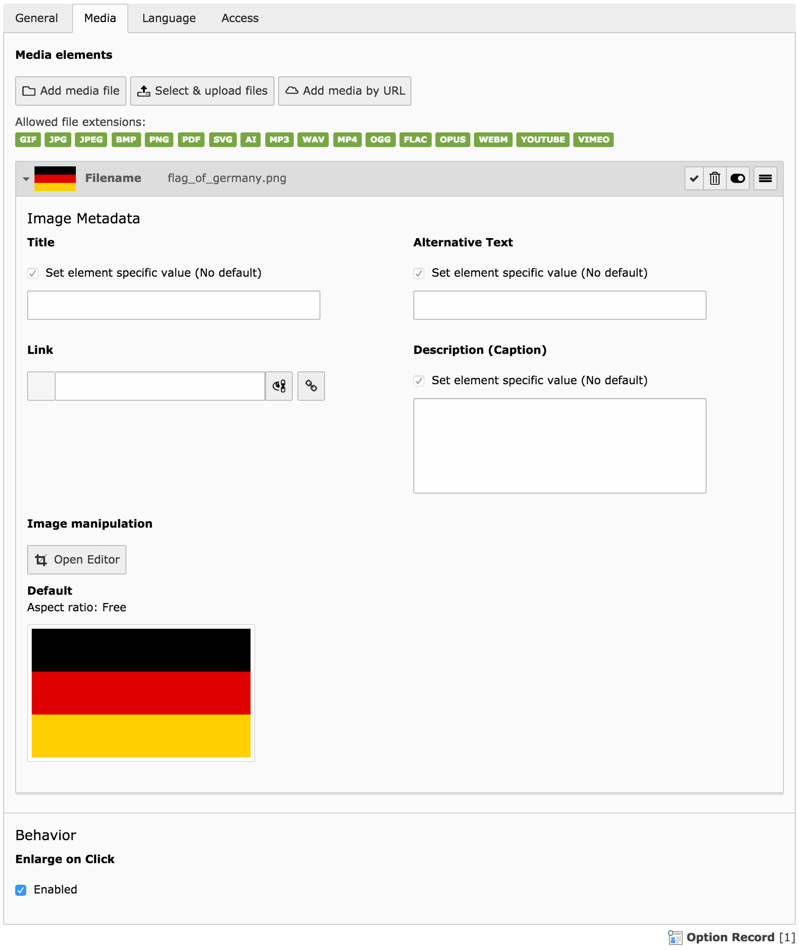This screenshot has width=799, height=950.
Task: Switch to the General tab
Action: click(36, 18)
